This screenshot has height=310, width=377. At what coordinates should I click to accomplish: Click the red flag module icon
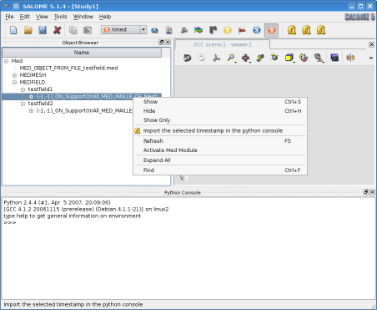coord(242,30)
